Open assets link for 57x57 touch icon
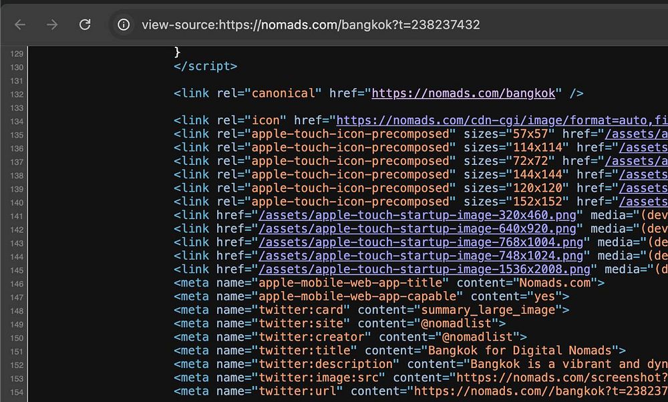The width and height of the screenshot is (668, 402). [636, 134]
